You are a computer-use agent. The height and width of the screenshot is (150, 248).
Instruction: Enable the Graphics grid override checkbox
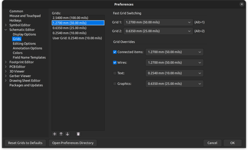coord(115,84)
